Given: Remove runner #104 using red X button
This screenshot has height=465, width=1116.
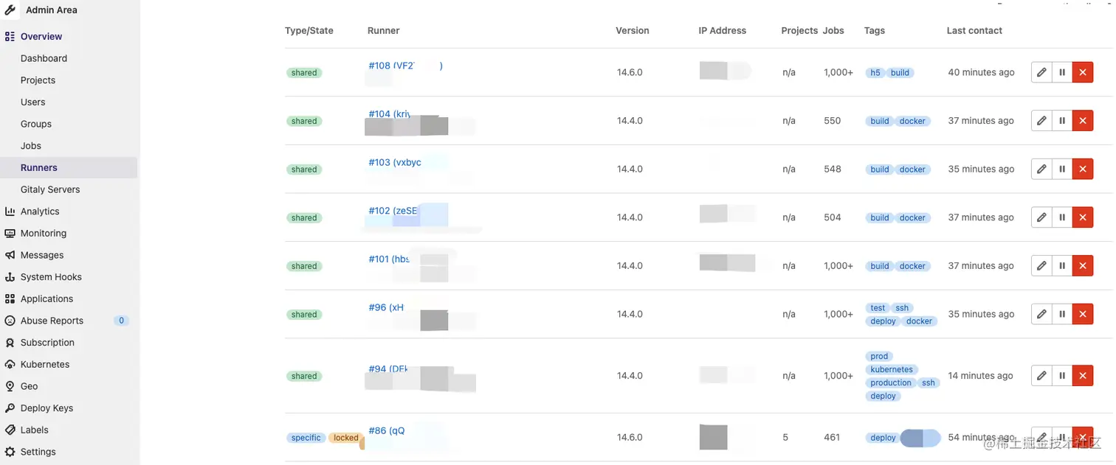Looking at the screenshot, I should (1083, 121).
